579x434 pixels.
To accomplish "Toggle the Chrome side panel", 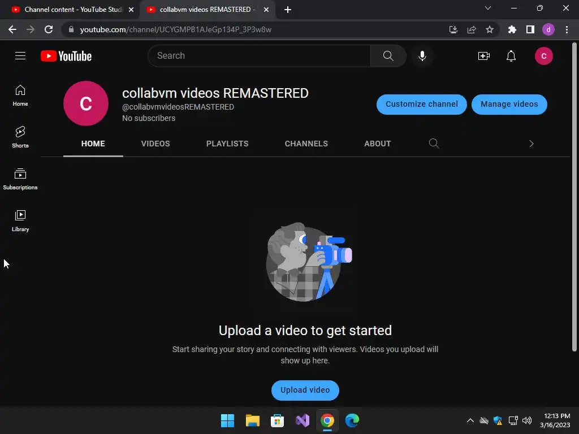I will click(x=530, y=29).
